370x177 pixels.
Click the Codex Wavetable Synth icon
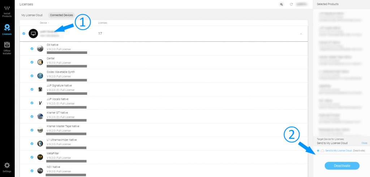[40, 76]
